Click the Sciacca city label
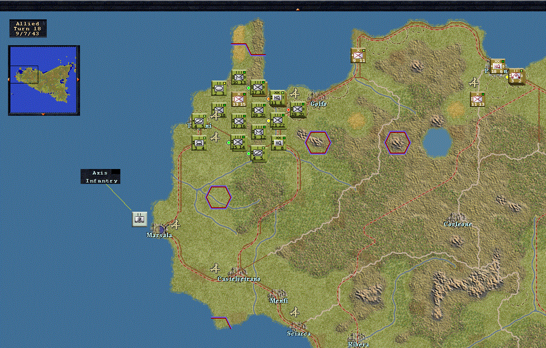Image resolution: width=546 pixels, height=348 pixels. point(299,334)
